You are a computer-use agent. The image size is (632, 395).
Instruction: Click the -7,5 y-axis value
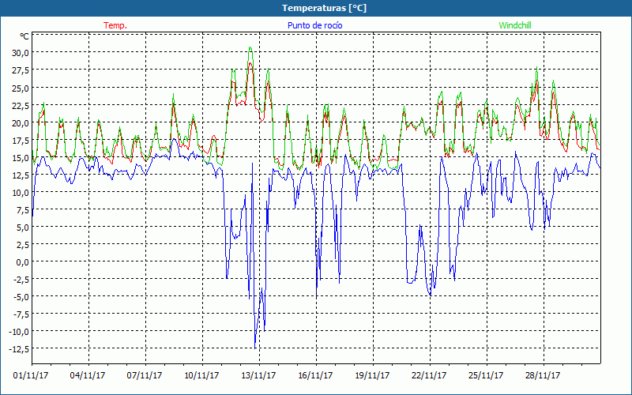pyautogui.click(x=22, y=314)
